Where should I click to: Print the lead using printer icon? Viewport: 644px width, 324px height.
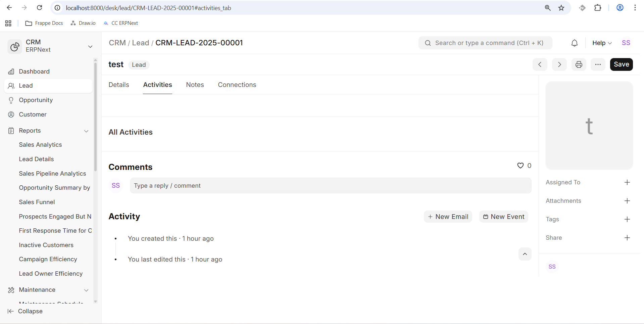579,64
